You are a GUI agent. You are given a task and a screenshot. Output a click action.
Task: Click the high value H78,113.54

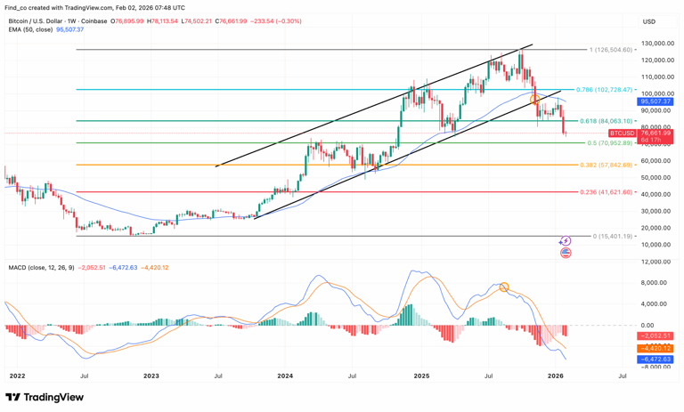(x=162, y=21)
